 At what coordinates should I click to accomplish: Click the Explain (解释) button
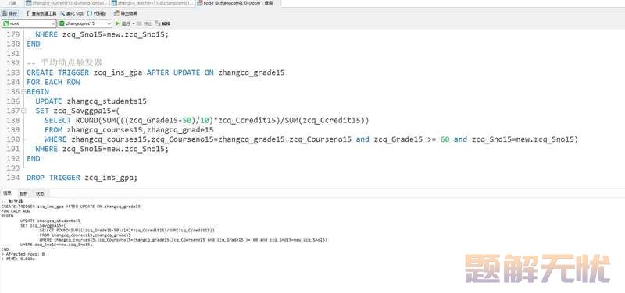(x=162, y=23)
